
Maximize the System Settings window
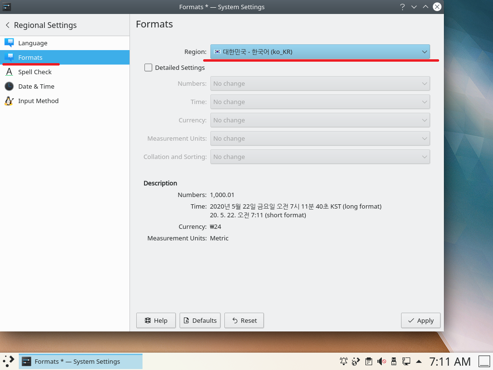coord(426,7)
